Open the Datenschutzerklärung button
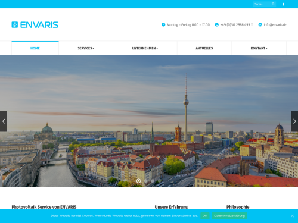298x223 pixels. (229, 216)
